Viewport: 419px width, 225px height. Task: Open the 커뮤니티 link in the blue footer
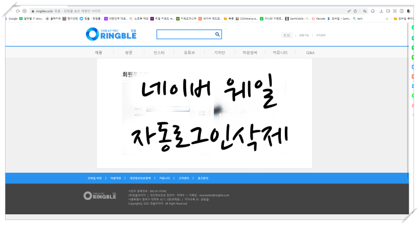pos(165,178)
